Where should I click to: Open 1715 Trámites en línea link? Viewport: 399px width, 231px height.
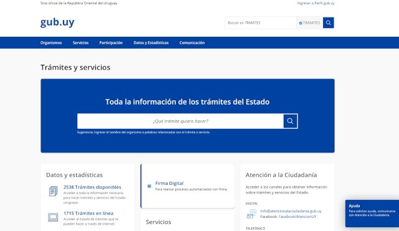(x=89, y=213)
